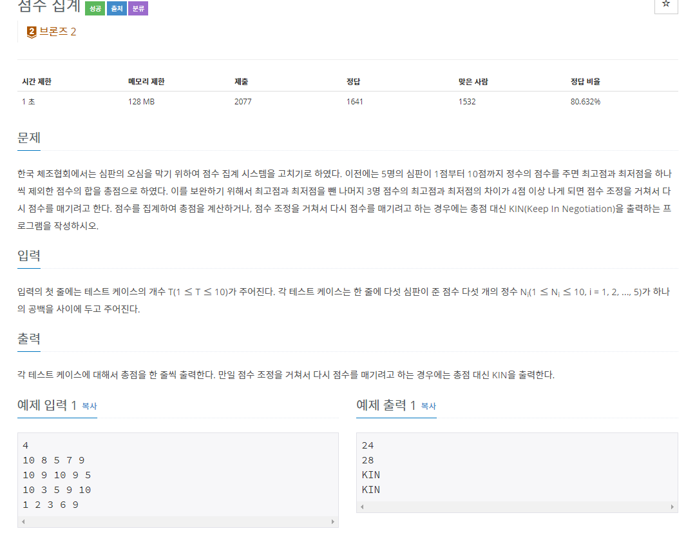
Task: Click the 예제 입력 1 heading
Action: (47, 405)
